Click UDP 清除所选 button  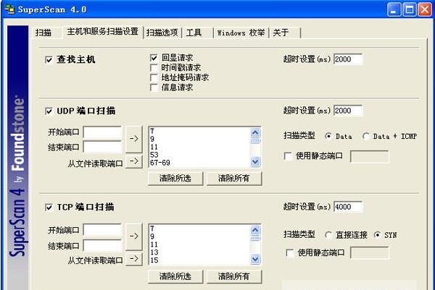click(175, 179)
